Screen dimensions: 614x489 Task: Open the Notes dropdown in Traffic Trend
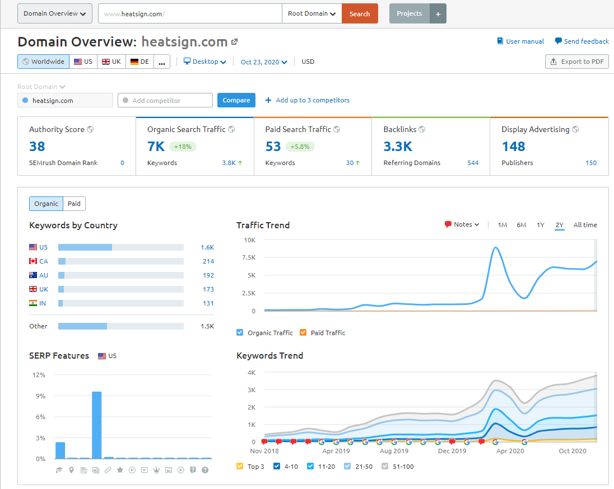462,224
